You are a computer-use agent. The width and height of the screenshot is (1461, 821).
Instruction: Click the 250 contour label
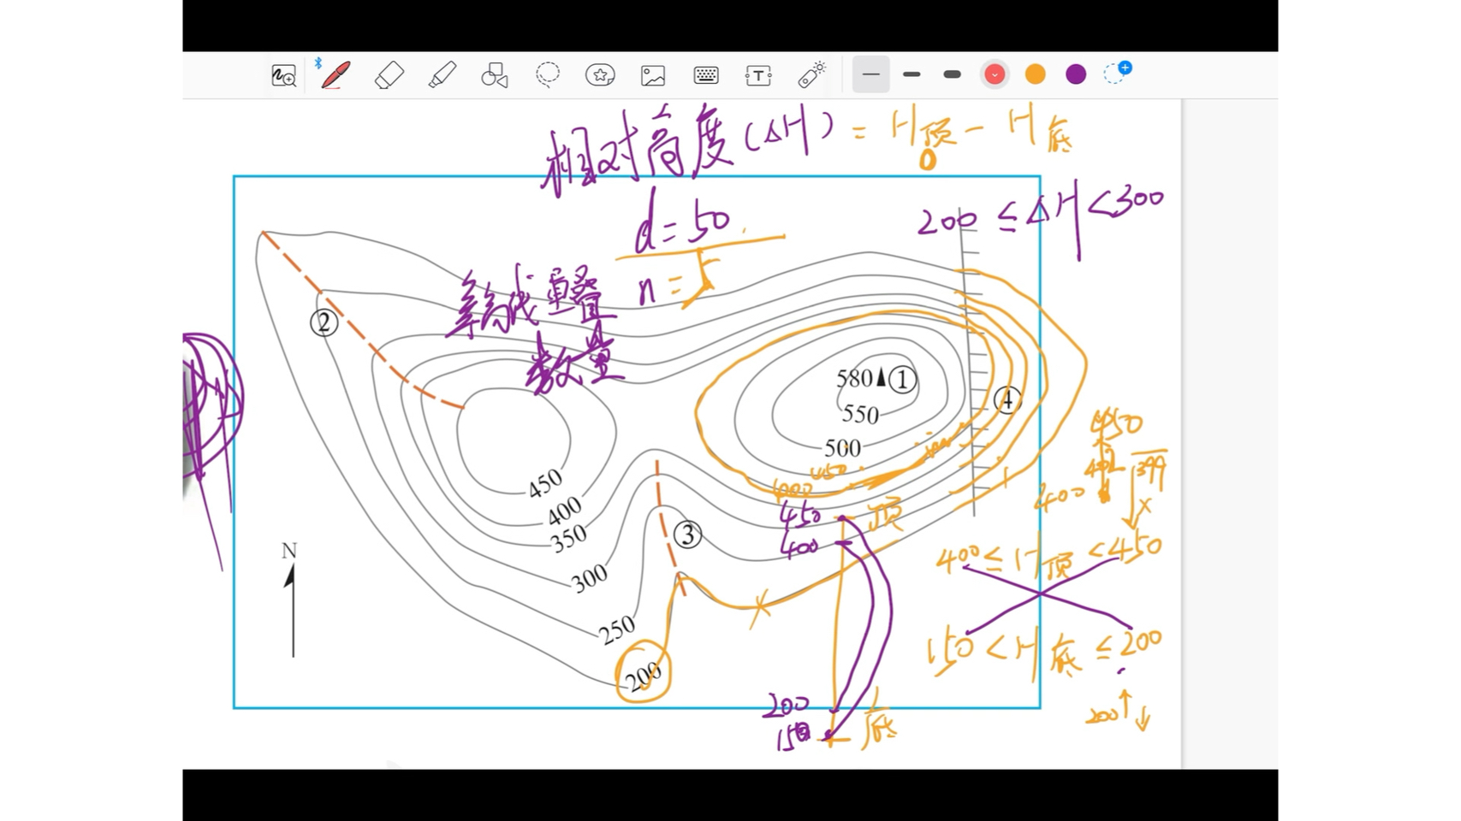pos(617,630)
